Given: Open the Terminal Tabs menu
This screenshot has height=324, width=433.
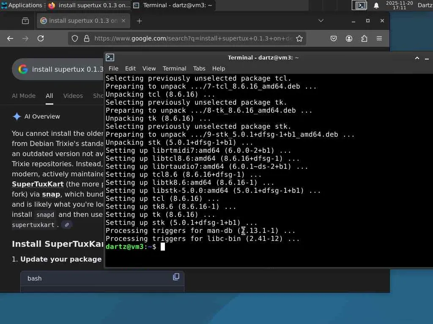Looking at the screenshot, I should click(x=199, y=69).
